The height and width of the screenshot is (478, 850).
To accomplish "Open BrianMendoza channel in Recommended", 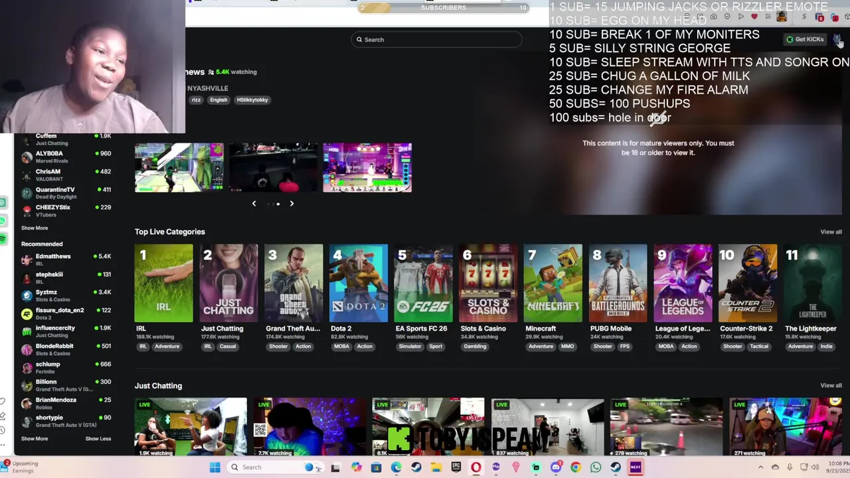I will pos(66,402).
